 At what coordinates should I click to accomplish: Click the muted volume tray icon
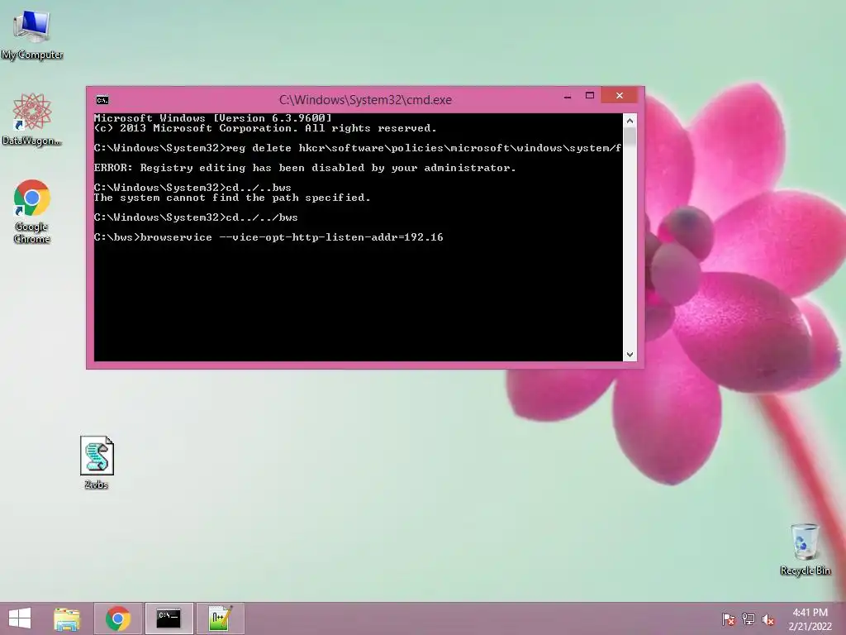[768, 619]
